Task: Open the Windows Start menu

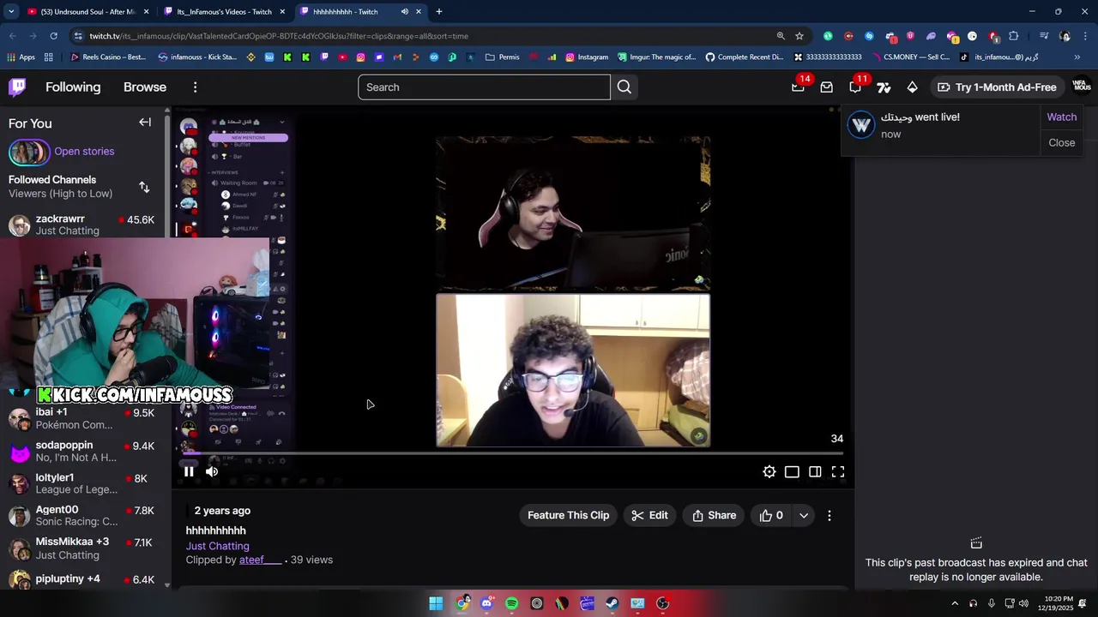Action: [x=436, y=603]
